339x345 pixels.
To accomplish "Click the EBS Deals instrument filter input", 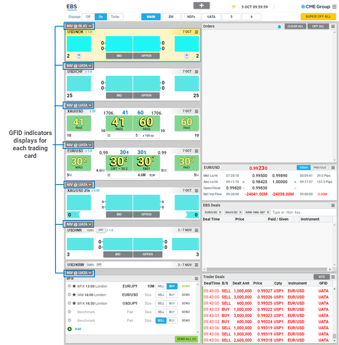I will pos(300,212).
